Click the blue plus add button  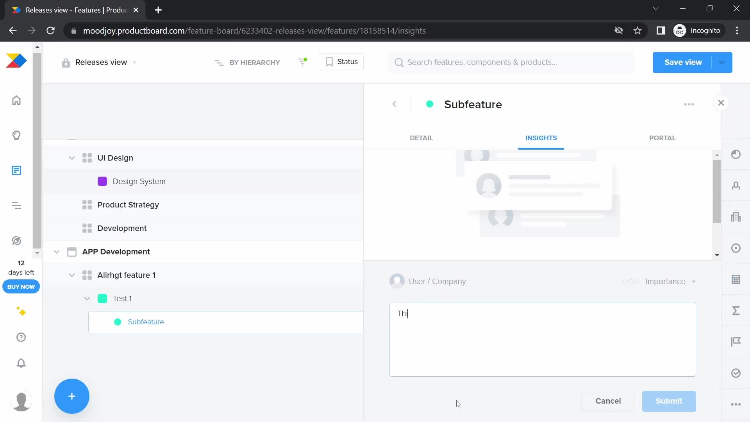tap(72, 396)
